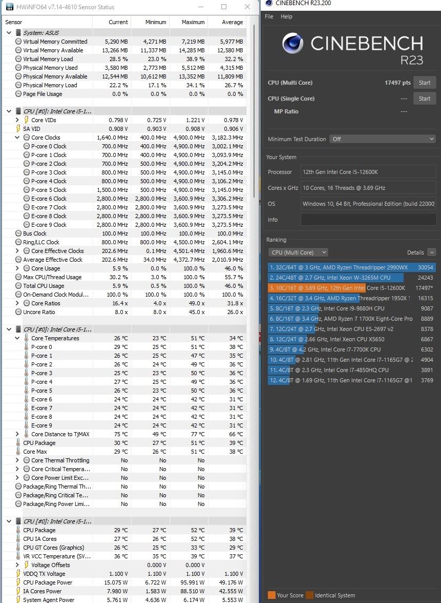The height and width of the screenshot is (603, 441).
Task: Open the Minimum Test Duration dropdown
Action: [382, 139]
